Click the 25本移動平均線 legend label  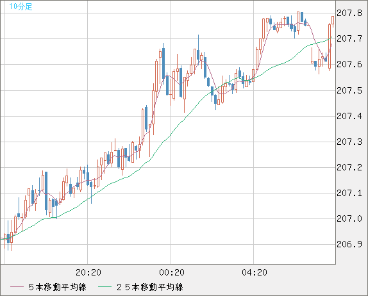150,287
